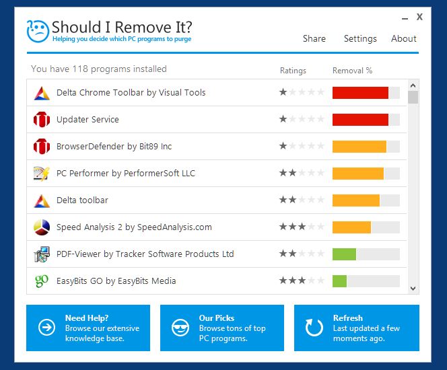Screen dimensions: 447x370
Task: Select Speed Analysis 2 by SpeedAnalysis.com
Action: [x=217, y=227]
